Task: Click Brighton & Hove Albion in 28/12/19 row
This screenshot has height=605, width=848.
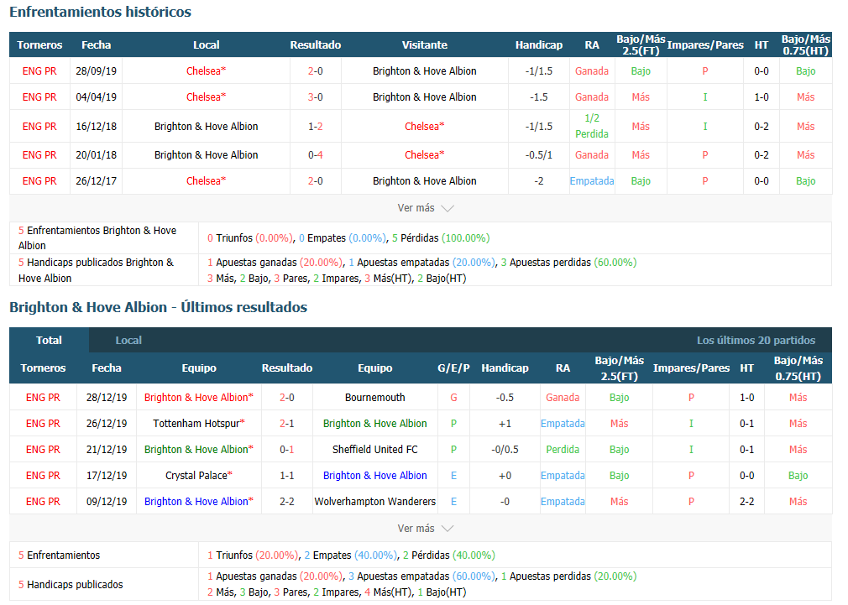Action: coord(198,398)
